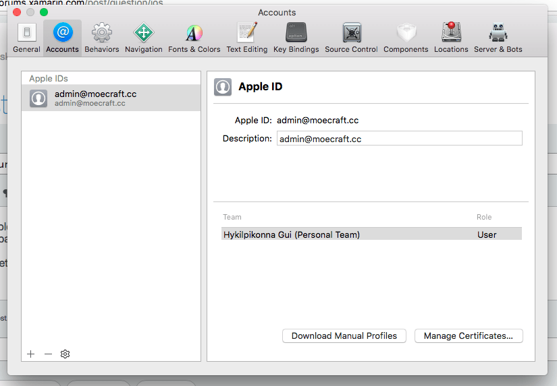Click the avatar icon of admin@moecraft.cc account
This screenshot has width=557, height=386.
click(x=38, y=98)
